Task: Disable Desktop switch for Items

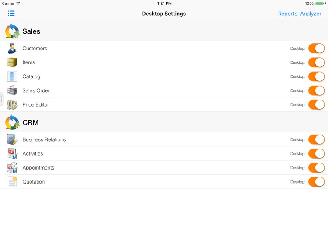Action: [316, 62]
